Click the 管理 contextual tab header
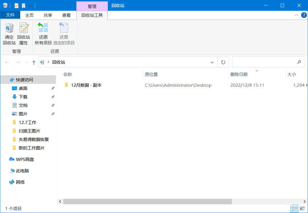The image size is (308, 213). [x=92, y=6]
